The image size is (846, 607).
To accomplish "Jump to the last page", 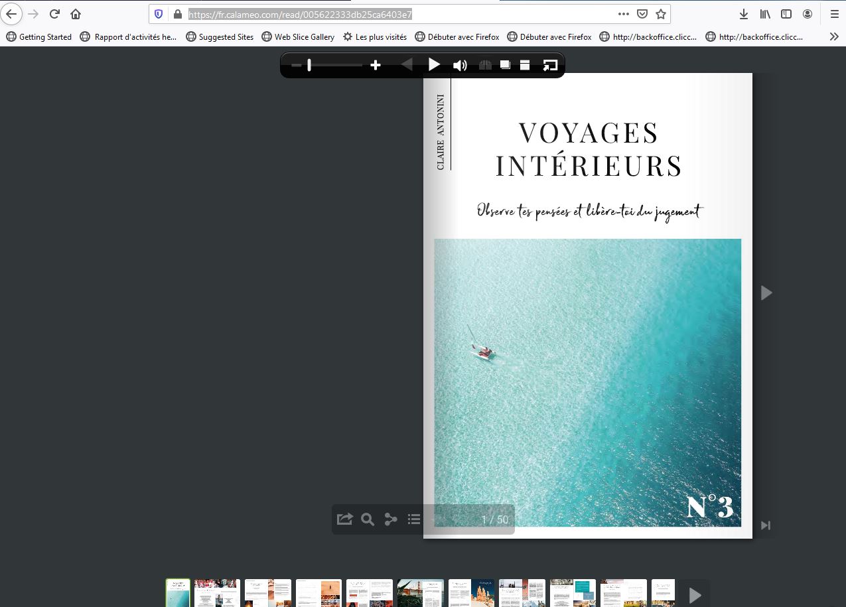I will coord(766,525).
